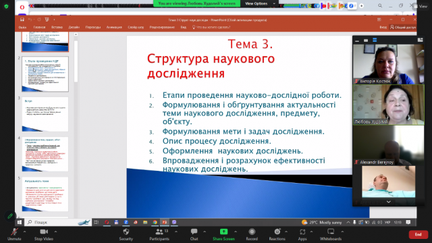
Task: Hide video panel with the minimize-strip icon
Action: pyautogui.click(x=357, y=40)
